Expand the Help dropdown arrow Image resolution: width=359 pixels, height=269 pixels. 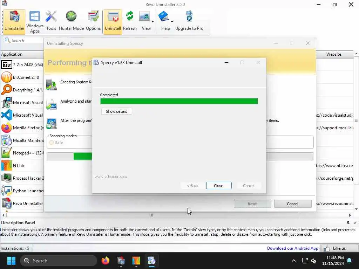coord(172,22)
